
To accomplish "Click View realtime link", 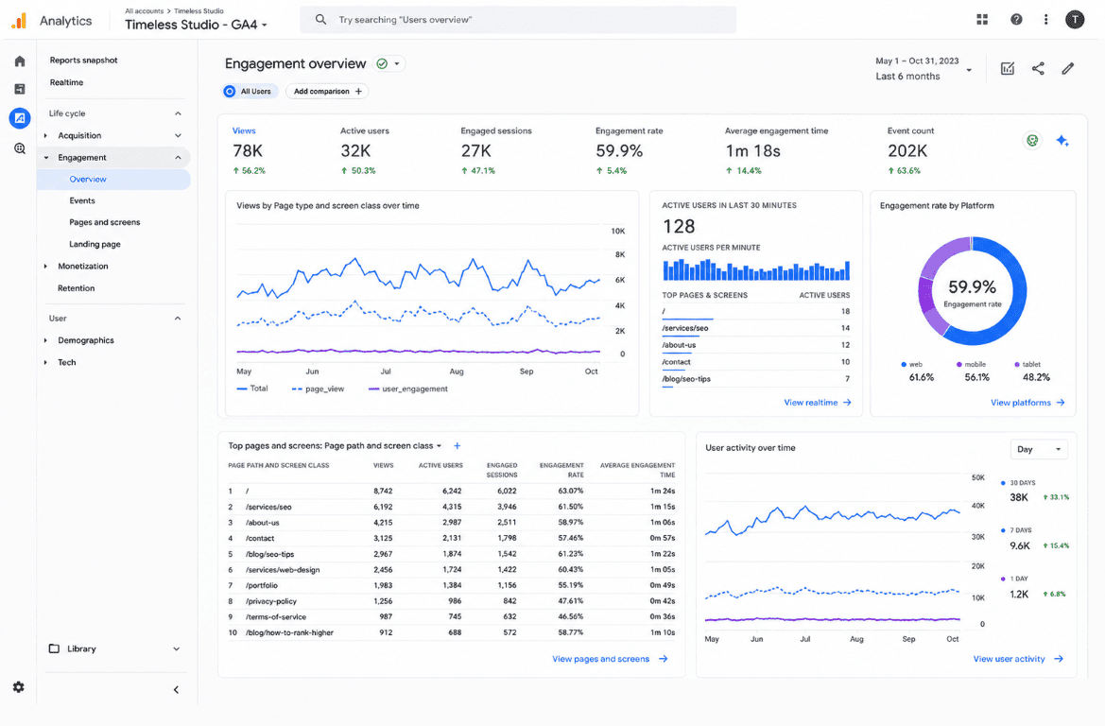I will pyautogui.click(x=818, y=403).
